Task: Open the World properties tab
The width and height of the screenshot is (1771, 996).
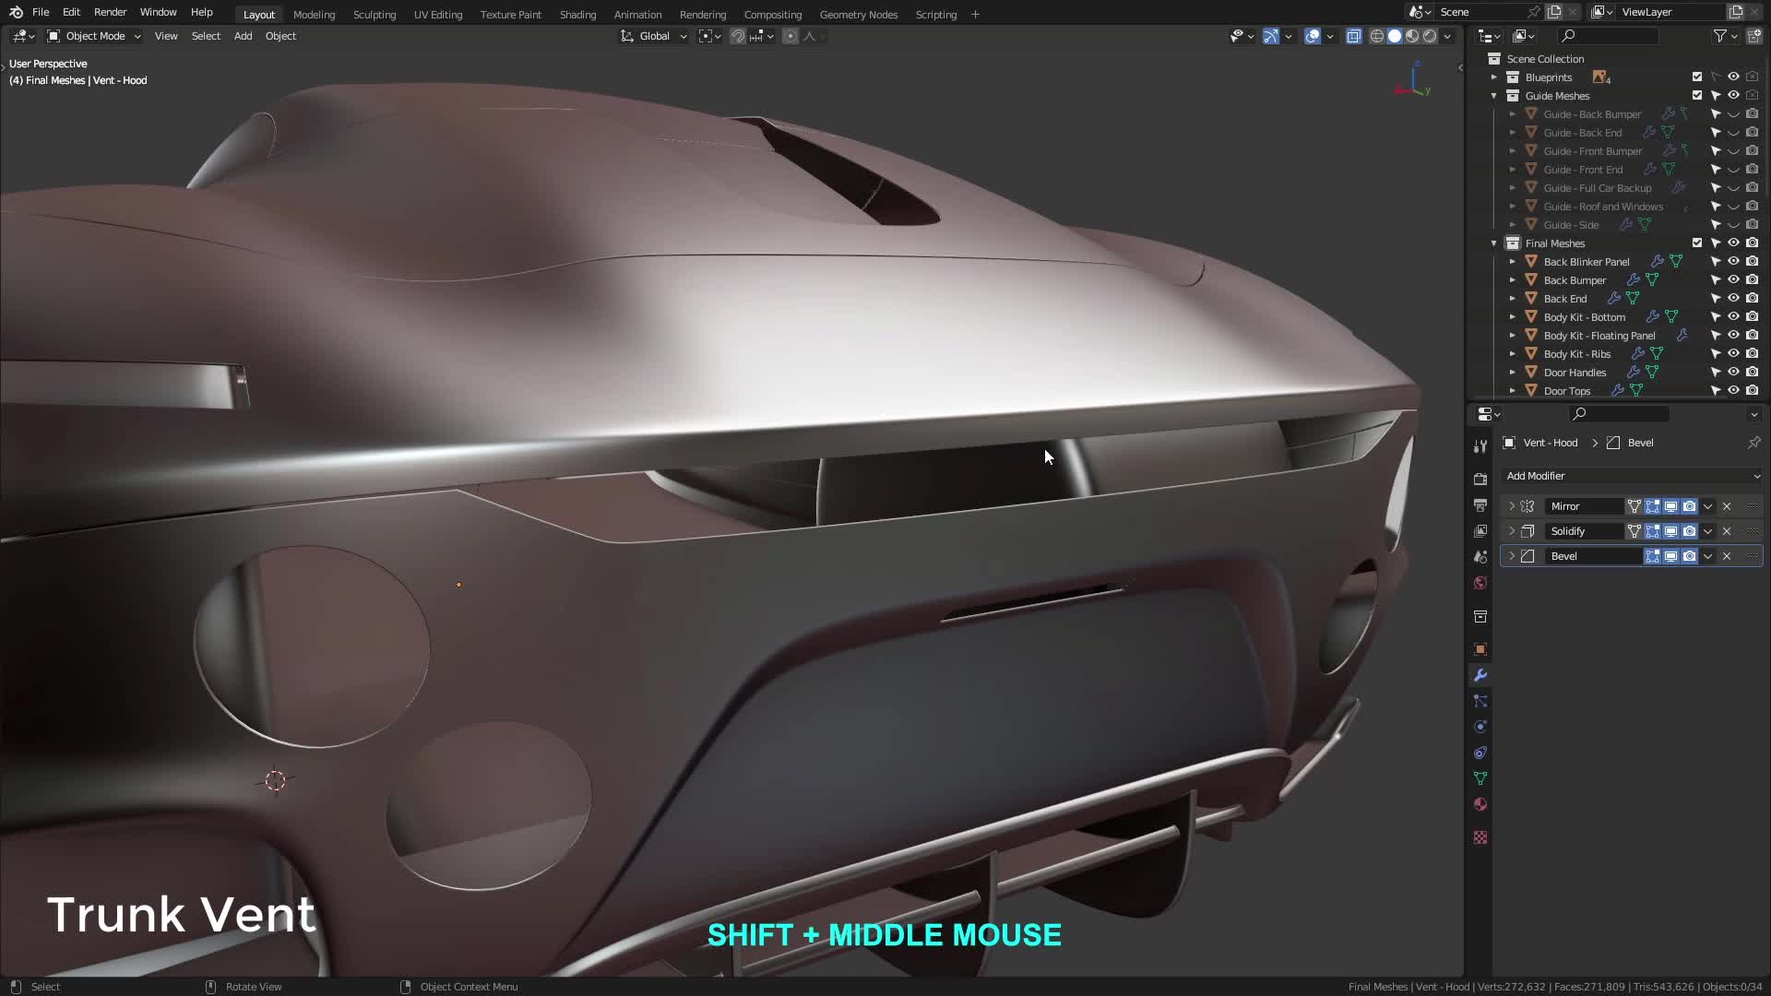Action: coord(1480,583)
